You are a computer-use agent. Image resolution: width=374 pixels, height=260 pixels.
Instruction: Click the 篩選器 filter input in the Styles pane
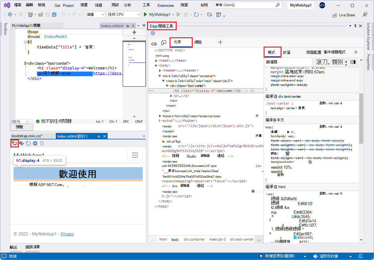click(287, 62)
